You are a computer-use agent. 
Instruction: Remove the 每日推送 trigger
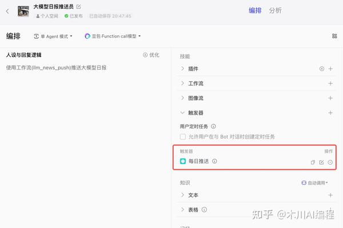(x=330, y=162)
